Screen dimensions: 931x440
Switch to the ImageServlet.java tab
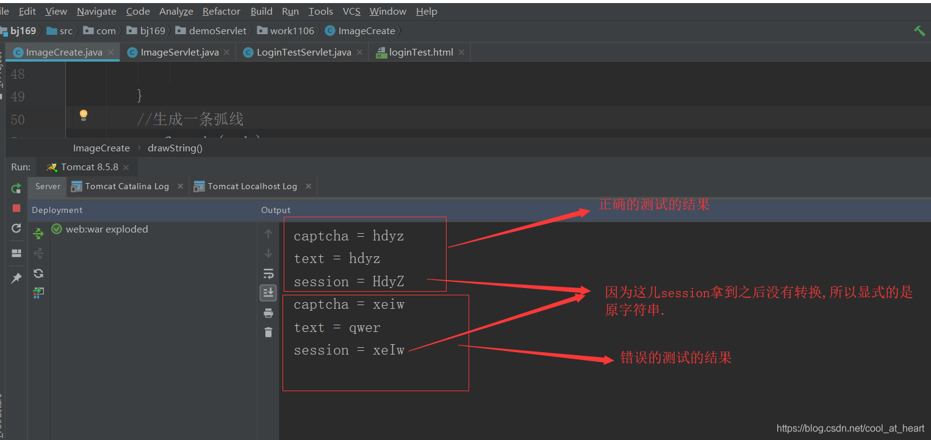179,52
